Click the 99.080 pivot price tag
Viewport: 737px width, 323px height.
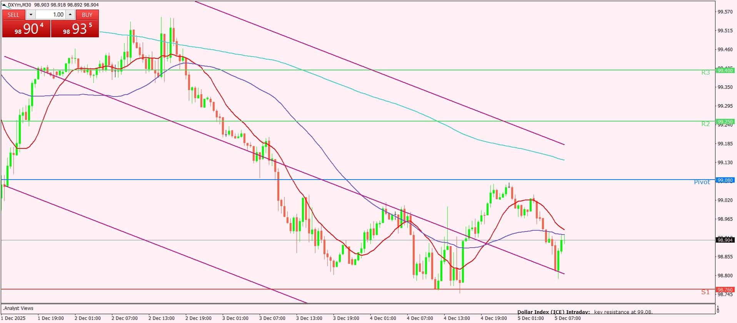[x=725, y=180]
